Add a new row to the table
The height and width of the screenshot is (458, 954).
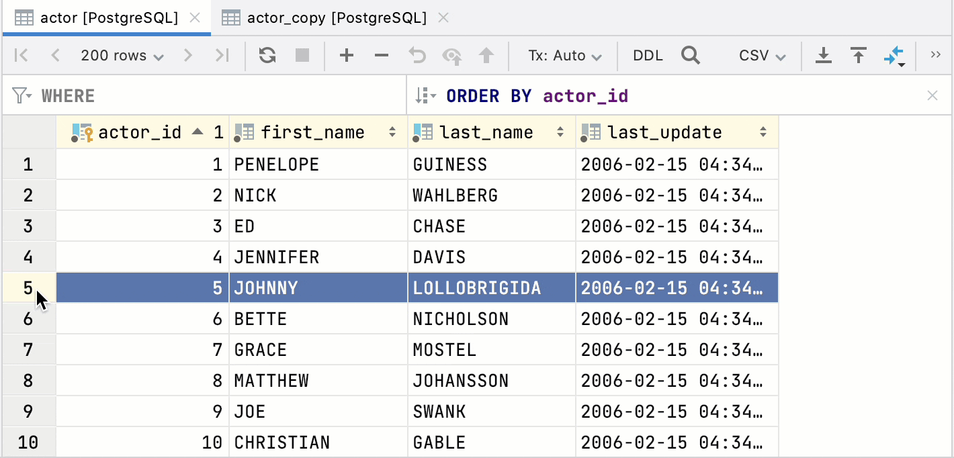point(347,55)
